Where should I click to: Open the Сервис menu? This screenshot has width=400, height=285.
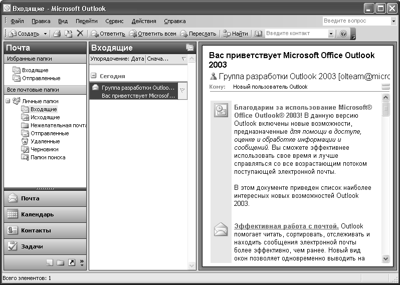tap(114, 21)
